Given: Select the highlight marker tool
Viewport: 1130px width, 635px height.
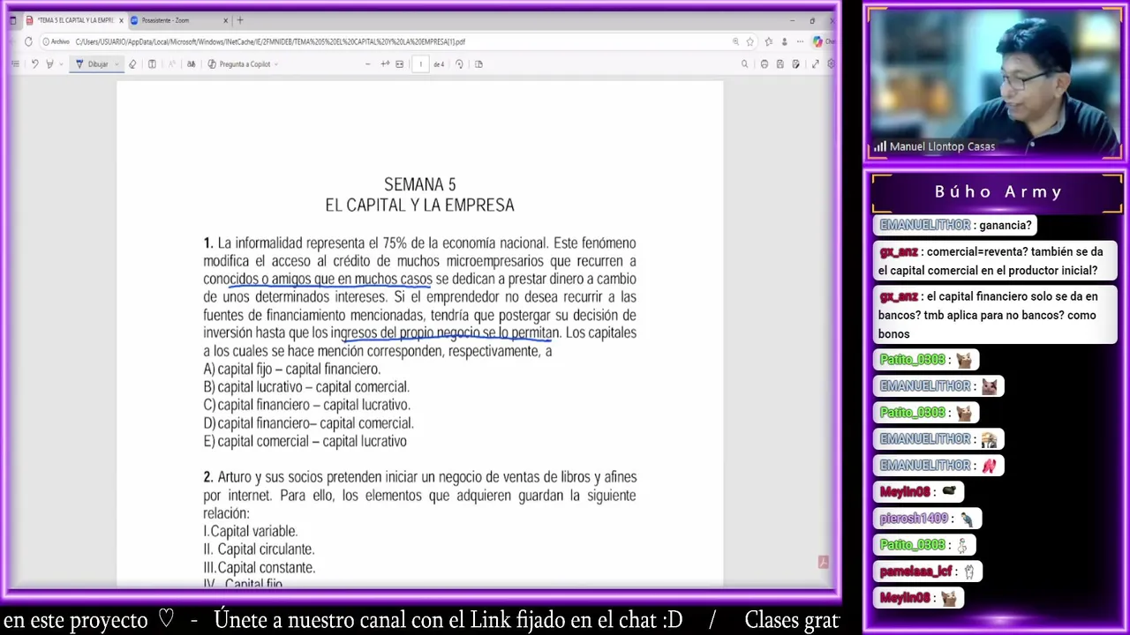Looking at the screenshot, I should pyautogui.click(x=49, y=63).
